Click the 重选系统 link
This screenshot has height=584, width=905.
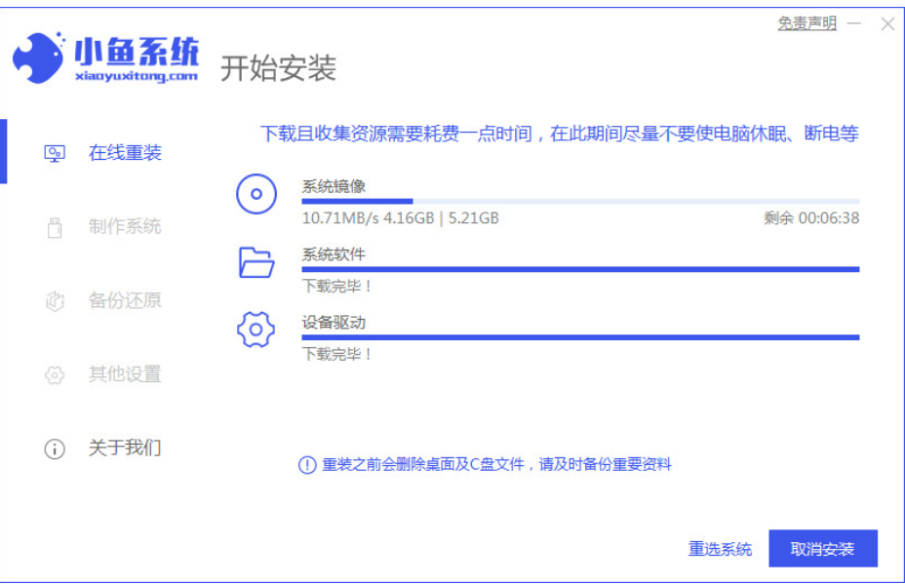click(723, 549)
